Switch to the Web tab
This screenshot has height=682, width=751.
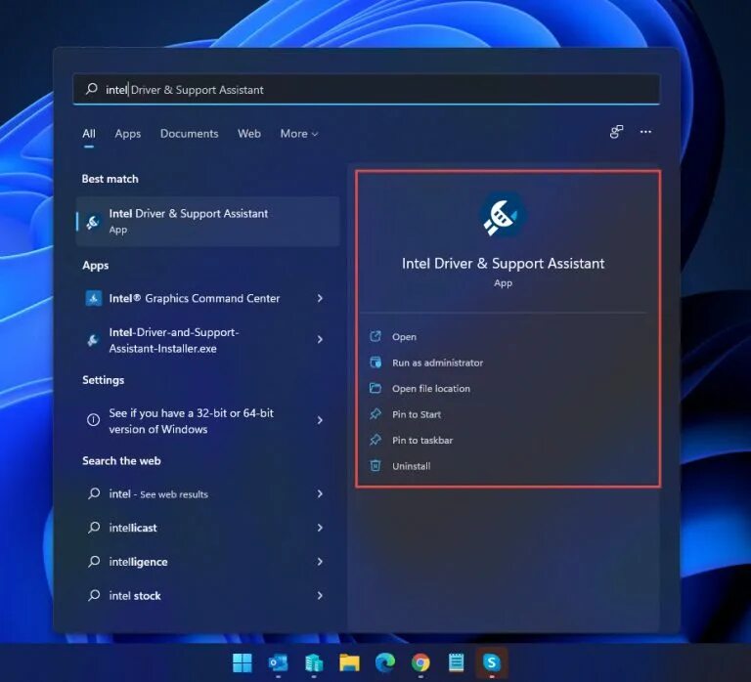click(x=249, y=134)
